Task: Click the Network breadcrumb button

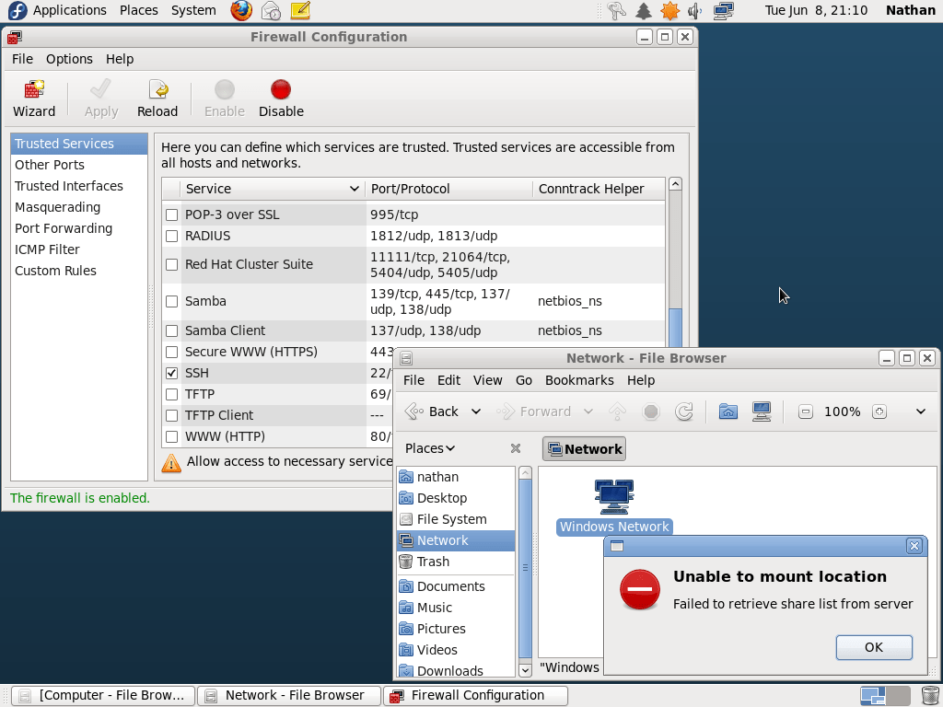Action: (x=584, y=448)
